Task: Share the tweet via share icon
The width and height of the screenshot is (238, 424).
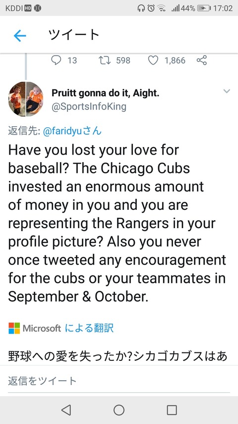Action: (202, 60)
